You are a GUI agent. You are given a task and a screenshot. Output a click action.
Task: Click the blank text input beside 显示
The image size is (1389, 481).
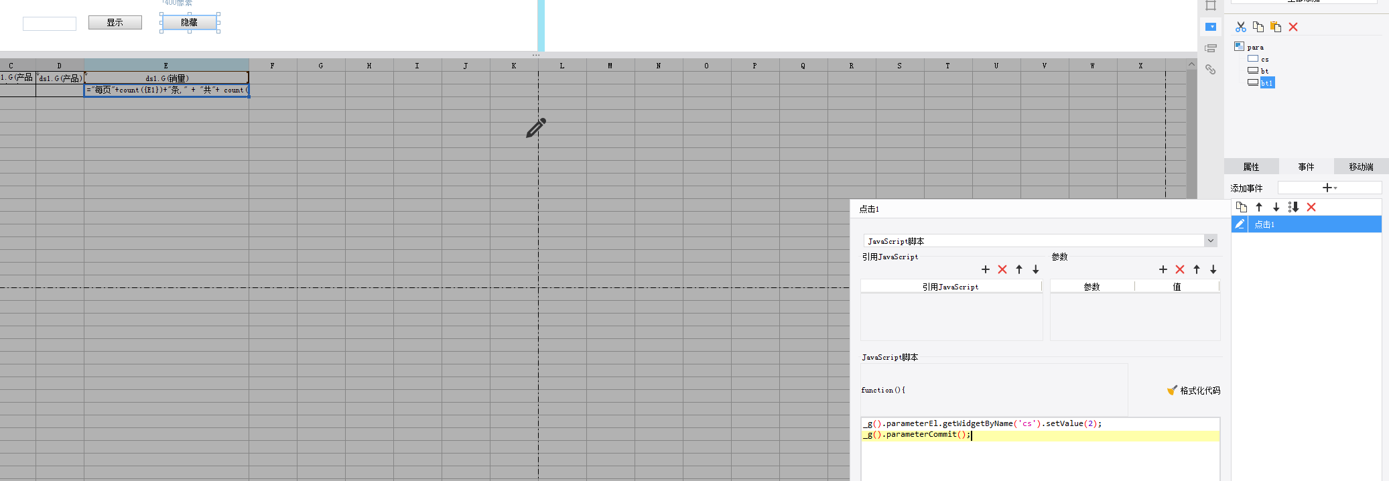pyautogui.click(x=50, y=24)
